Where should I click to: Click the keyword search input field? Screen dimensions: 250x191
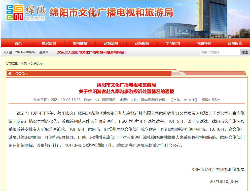click(220, 52)
